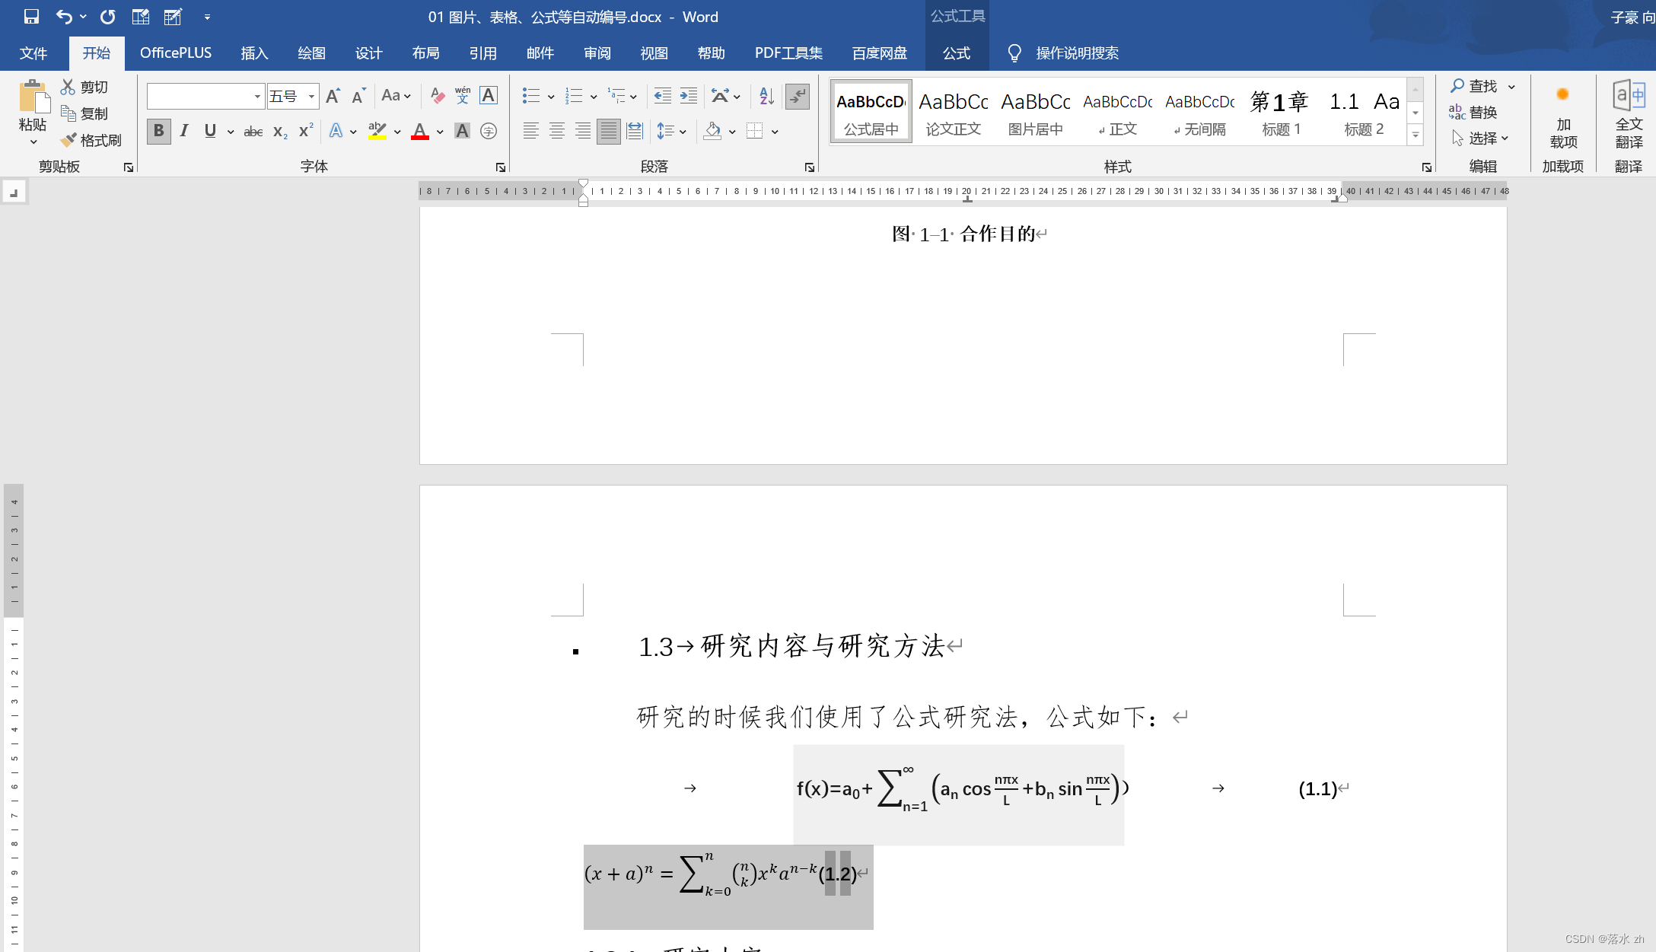The width and height of the screenshot is (1656, 952).
Task: Toggle italic formatting
Action: (184, 131)
